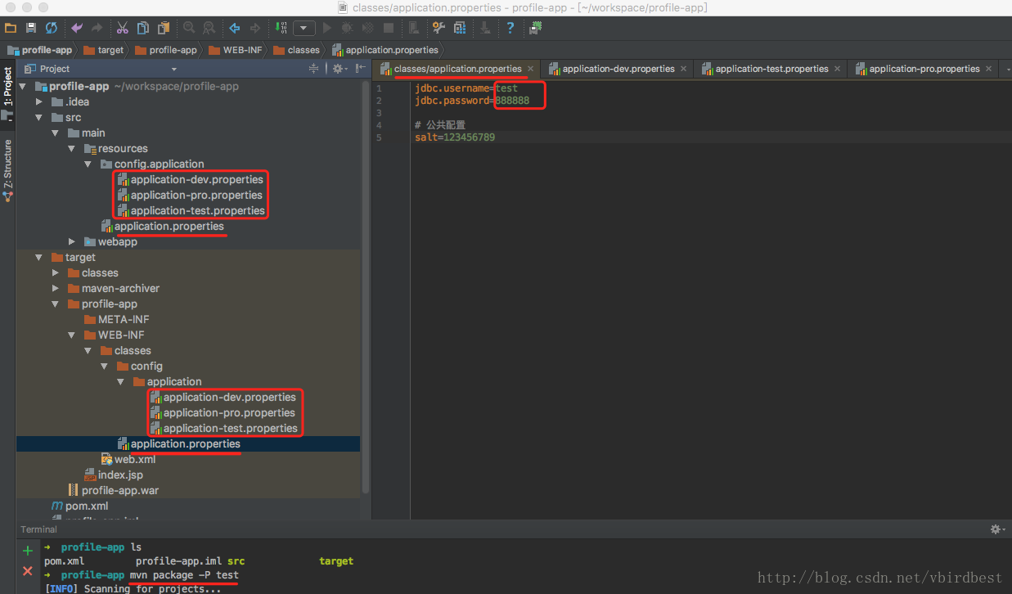The height and width of the screenshot is (594, 1012).
Task: Click the Help question mark icon
Action: 510,28
